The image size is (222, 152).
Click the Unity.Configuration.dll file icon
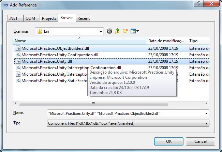pos(18,55)
